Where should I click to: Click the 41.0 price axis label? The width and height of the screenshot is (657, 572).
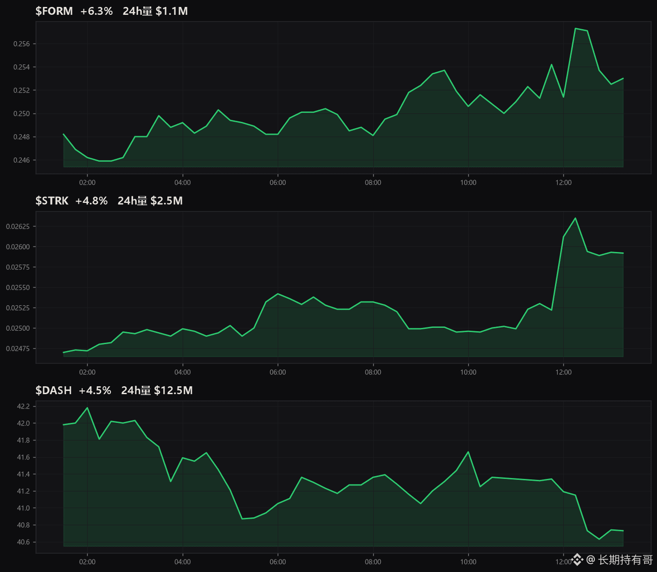[x=23, y=508]
